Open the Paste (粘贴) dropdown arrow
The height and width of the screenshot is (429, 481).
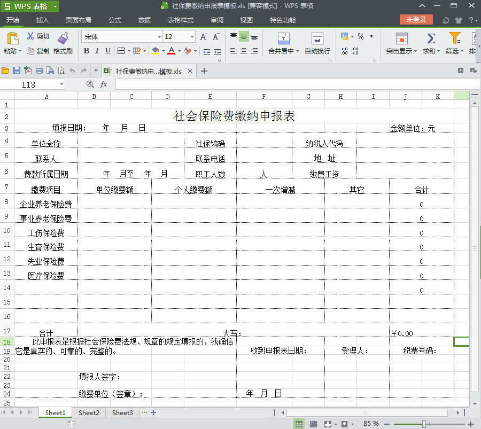[20, 51]
